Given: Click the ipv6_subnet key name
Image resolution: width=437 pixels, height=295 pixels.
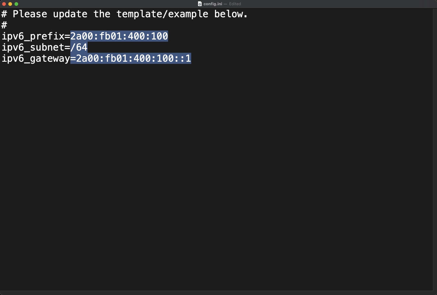Looking at the screenshot, I should (33, 48).
